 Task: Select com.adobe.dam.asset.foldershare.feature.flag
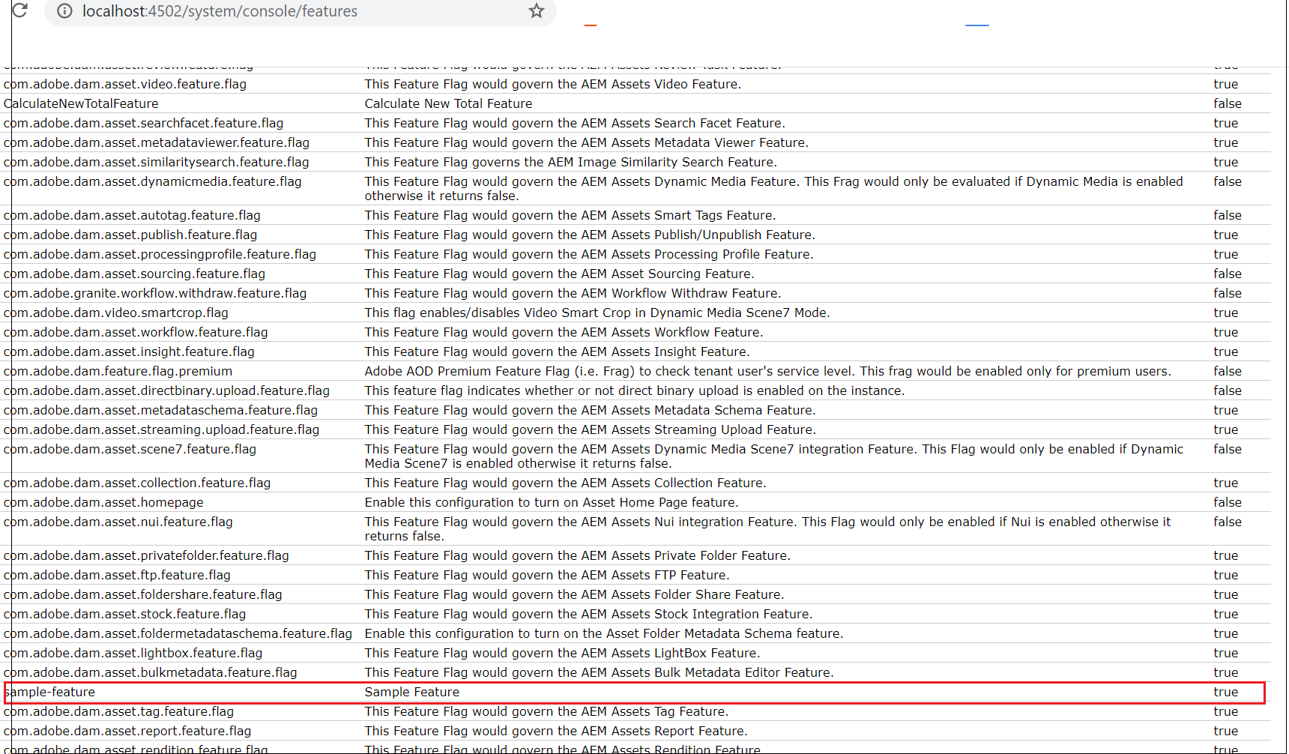(x=143, y=594)
